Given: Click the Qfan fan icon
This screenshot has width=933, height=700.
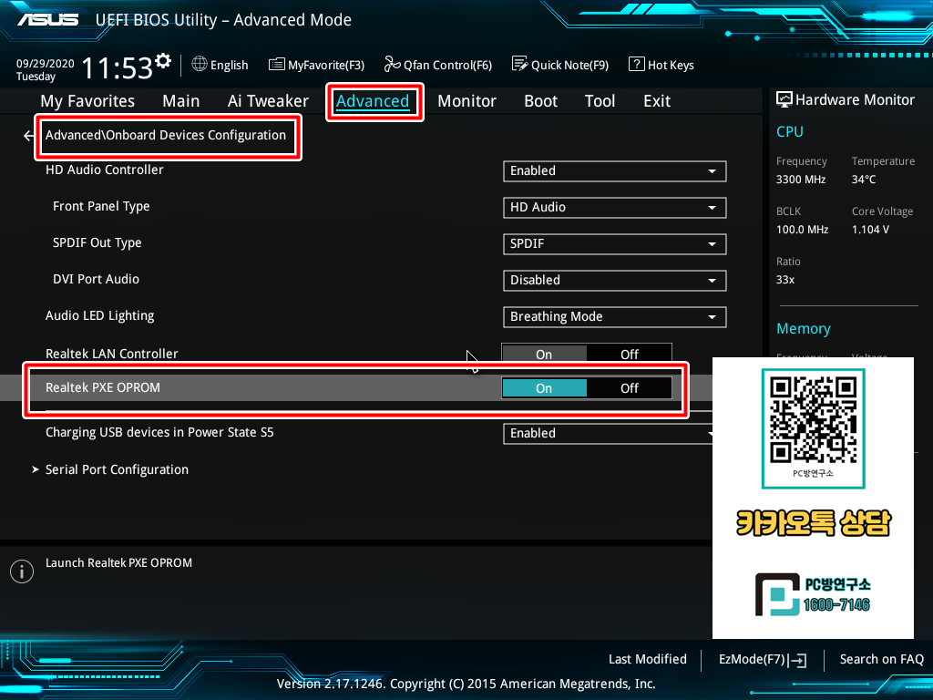Looking at the screenshot, I should (392, 64).
